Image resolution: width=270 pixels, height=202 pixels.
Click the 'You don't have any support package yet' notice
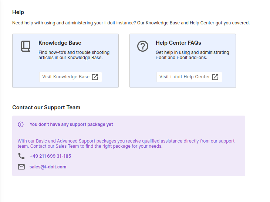click(71, 124)
